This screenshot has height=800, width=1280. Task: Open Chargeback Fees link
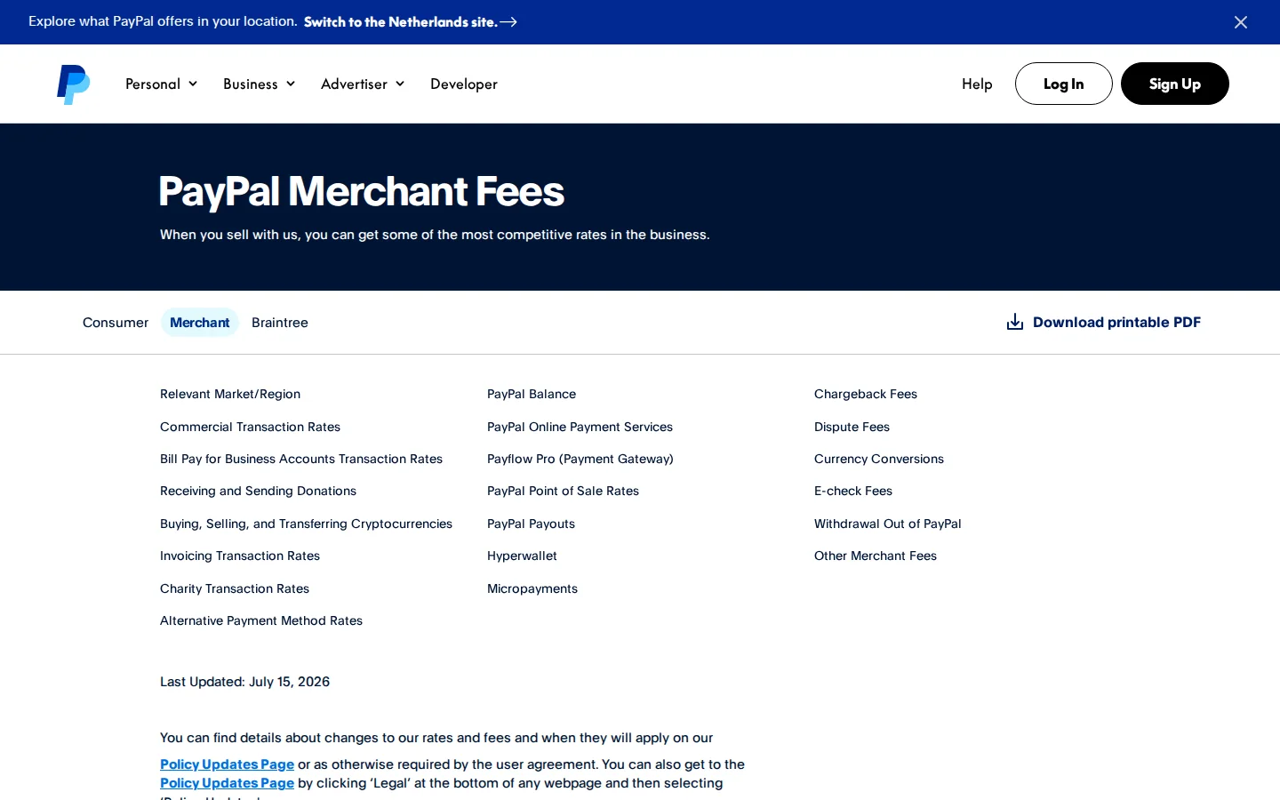[866, 394]
